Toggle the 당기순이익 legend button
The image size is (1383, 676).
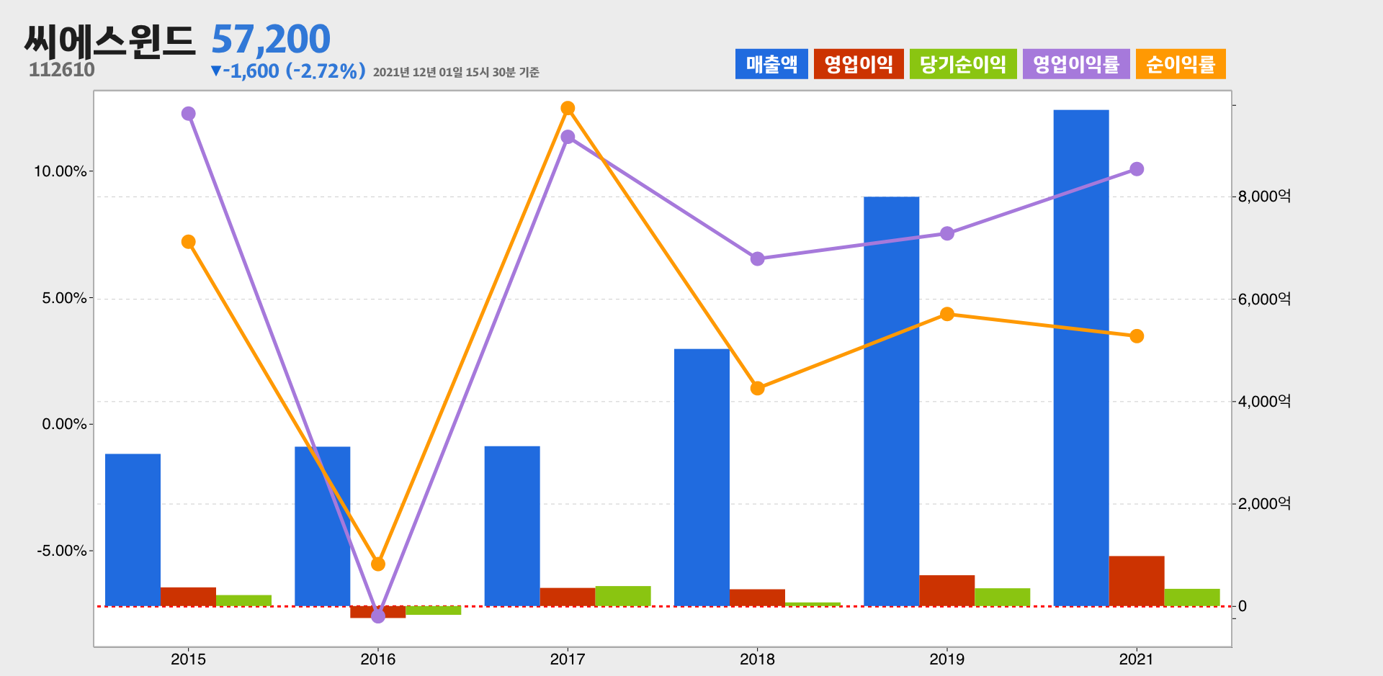(963, 64)
